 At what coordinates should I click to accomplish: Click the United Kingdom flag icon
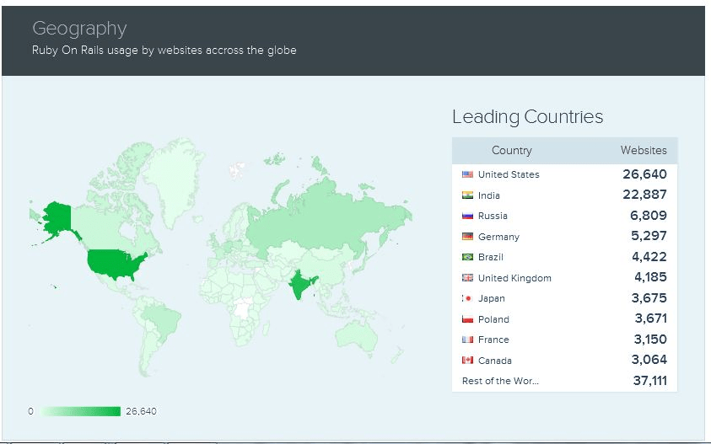coord(467,278)
